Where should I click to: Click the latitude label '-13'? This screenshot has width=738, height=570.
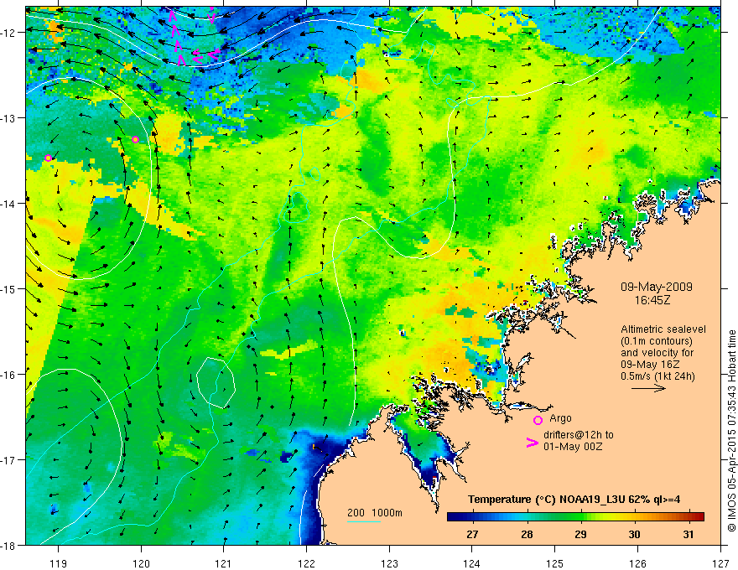click(x=9, y=118)
